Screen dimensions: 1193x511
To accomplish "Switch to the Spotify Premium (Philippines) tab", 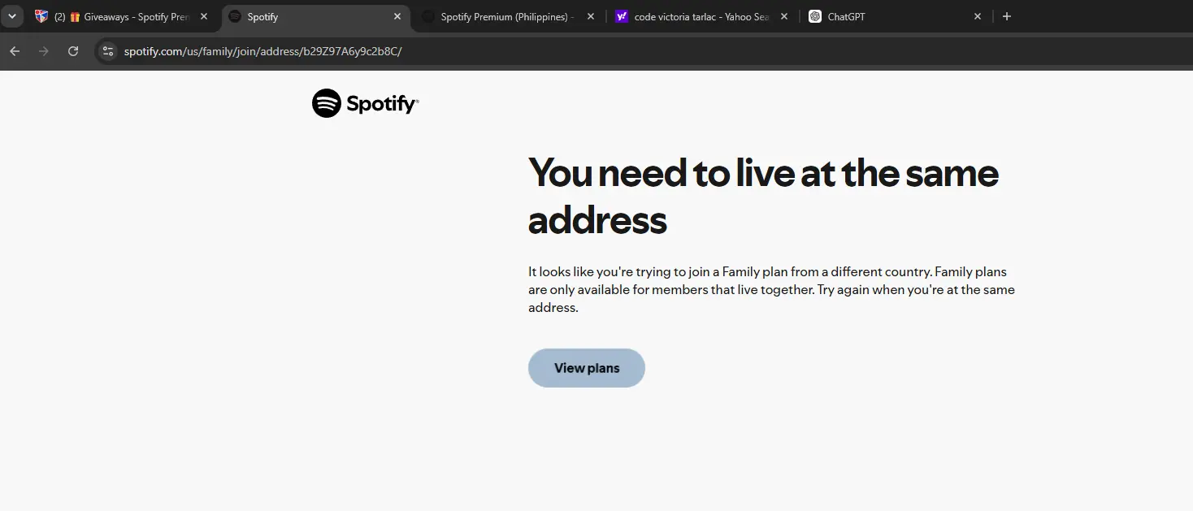I will click(508, 16).
